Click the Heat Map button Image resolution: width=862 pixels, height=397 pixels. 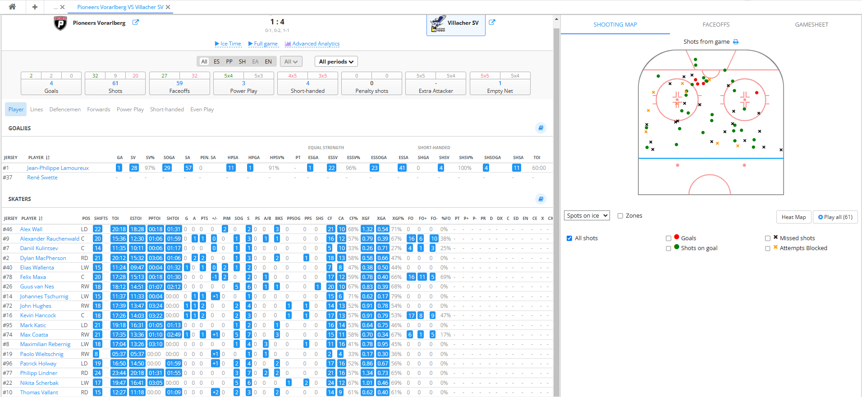[x=793, y=217]
